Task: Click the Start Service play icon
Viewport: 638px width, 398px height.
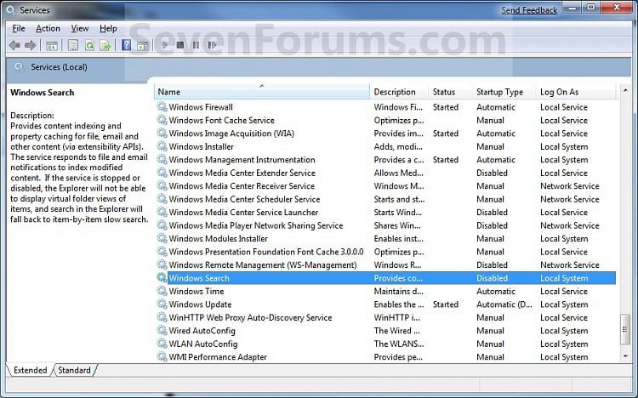Action: click(164, 45)
